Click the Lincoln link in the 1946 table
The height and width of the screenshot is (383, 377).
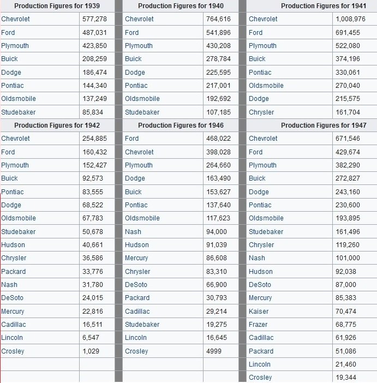click(x=136, y=338)
